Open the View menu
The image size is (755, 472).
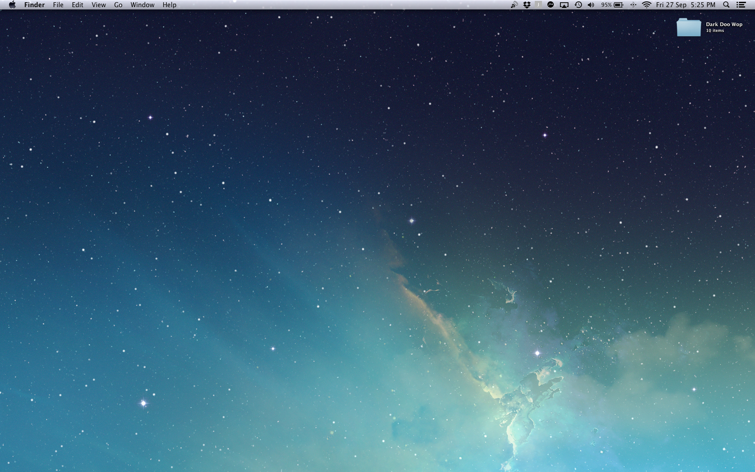coord(99,5)
